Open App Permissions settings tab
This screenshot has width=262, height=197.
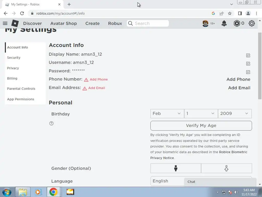point(25,99)
